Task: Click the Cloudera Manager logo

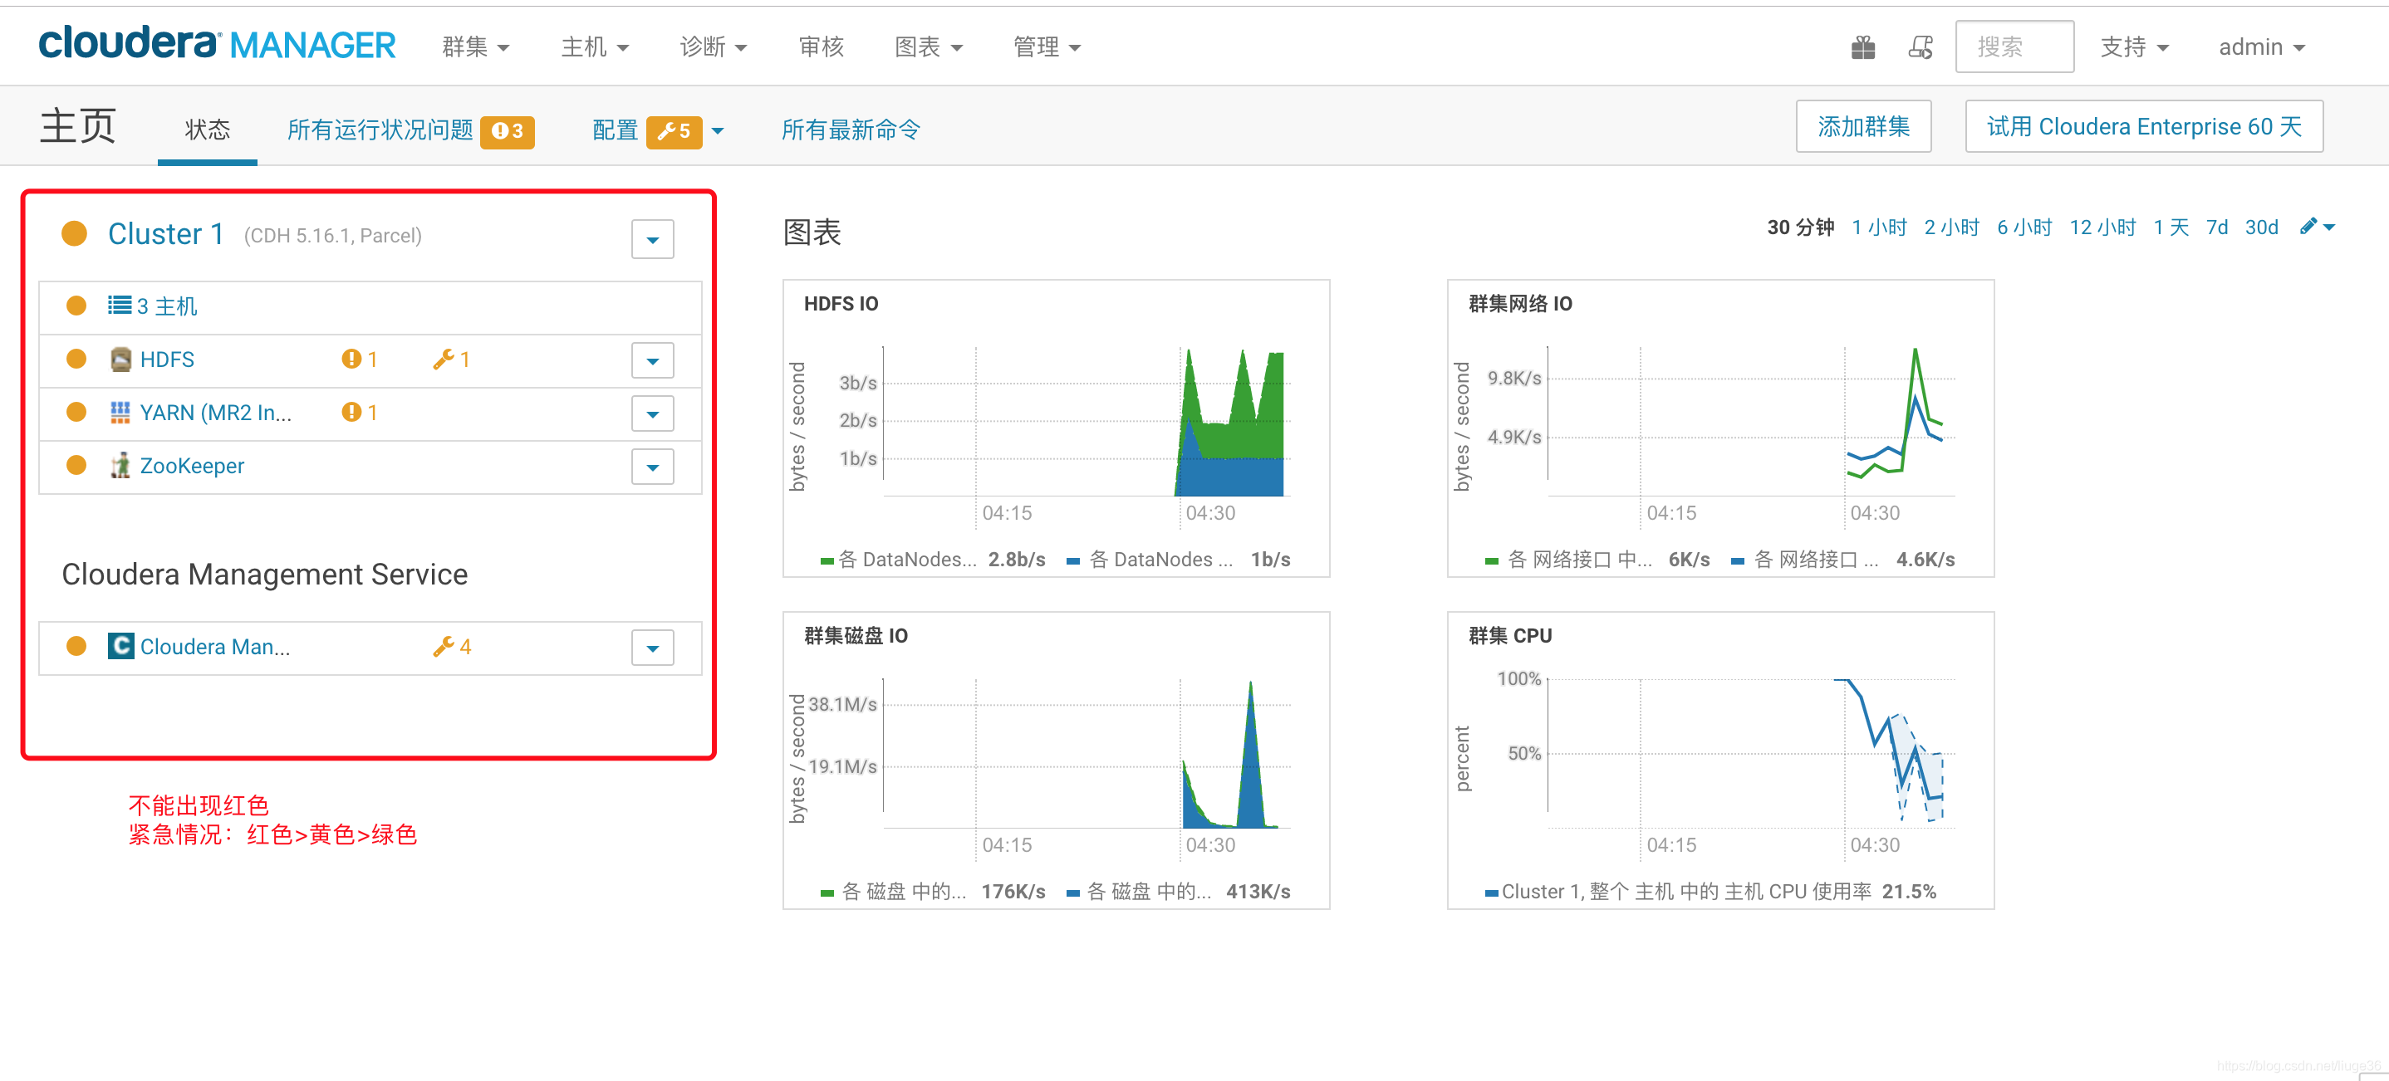Action: (x=217, y=43)
